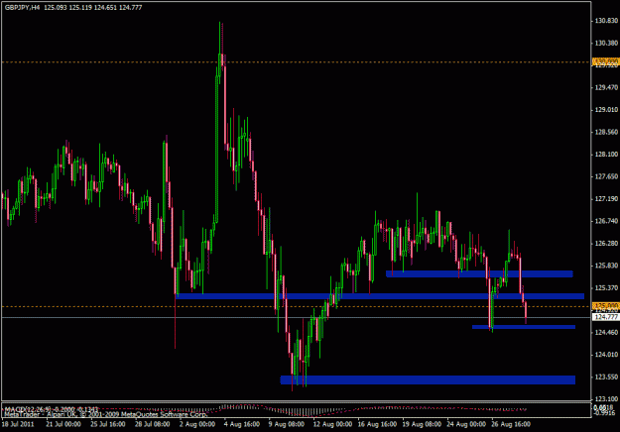Click the -0.9916 MACD scale value

[604, 413]
